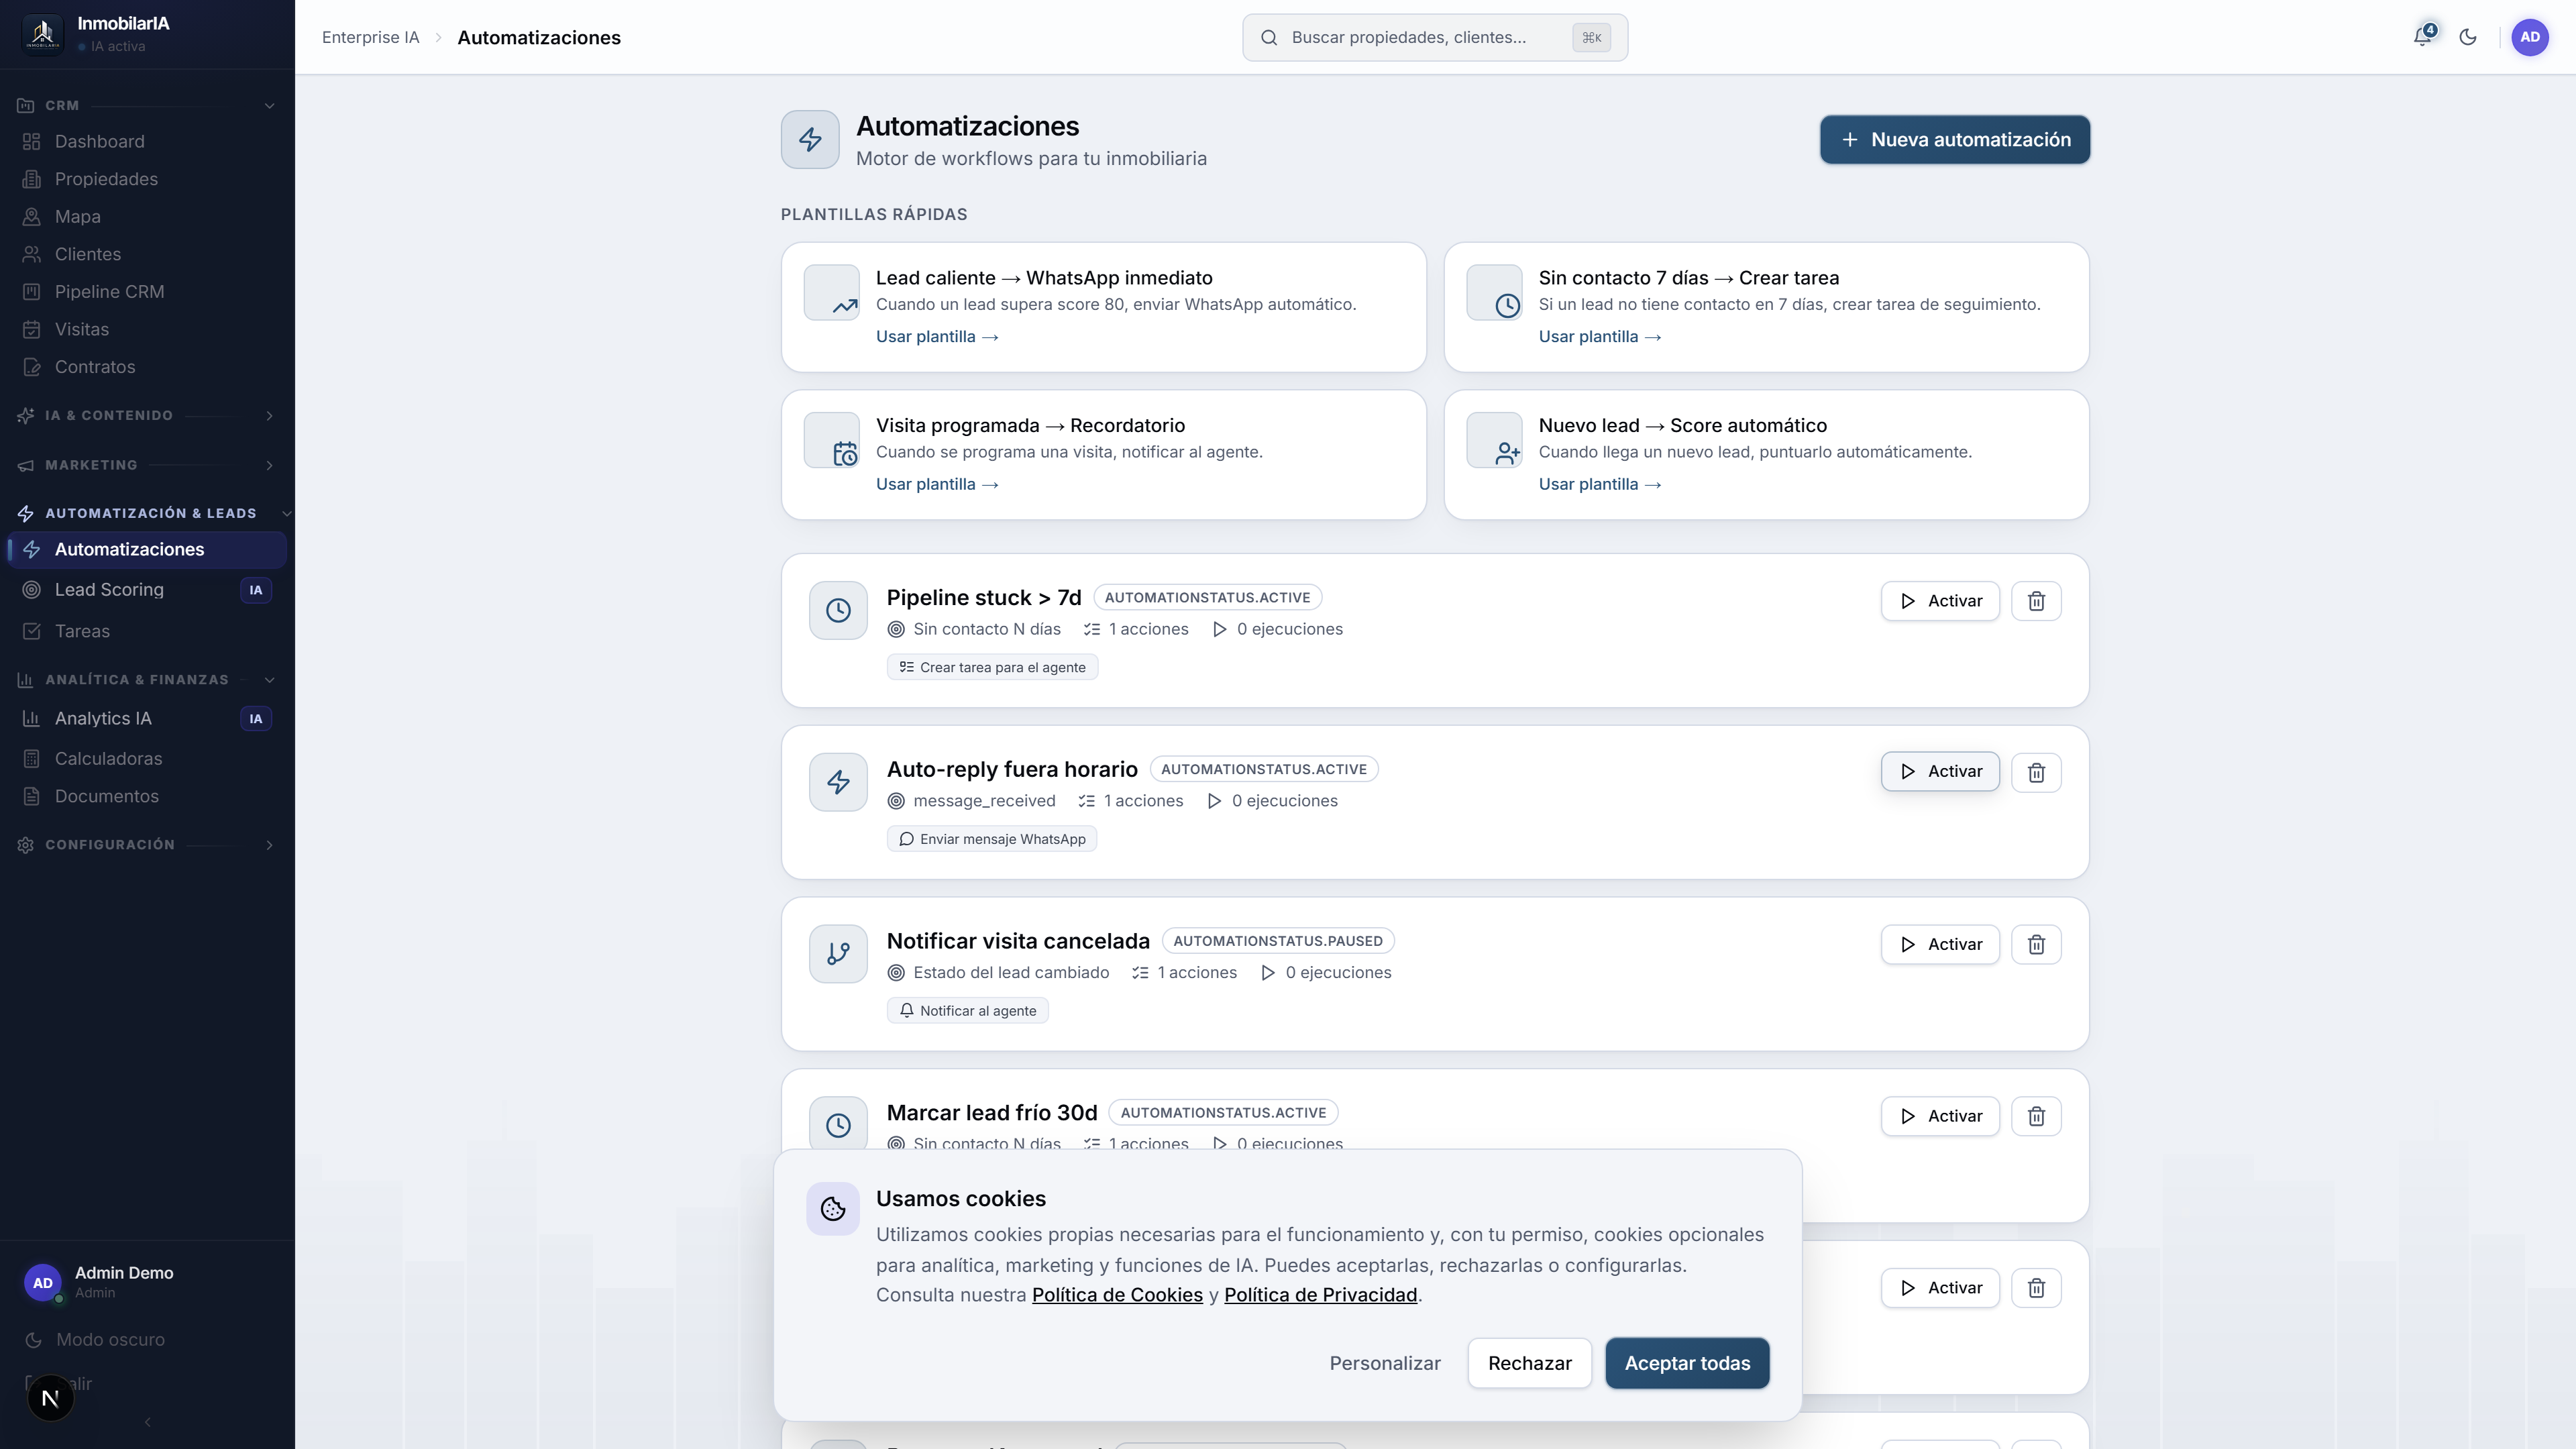Screen dimensions: 2576x1449
Task: Delete the Auto-reply fuera horario automation
Action: pos(2036,772)
